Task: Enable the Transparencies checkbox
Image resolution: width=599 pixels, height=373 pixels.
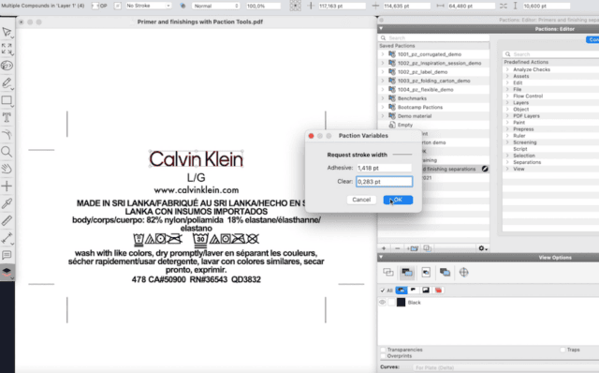Action: (x=383, y=350)
